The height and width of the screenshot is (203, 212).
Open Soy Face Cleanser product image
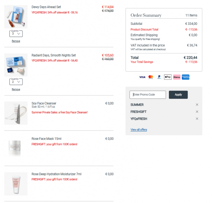[16, 113]
